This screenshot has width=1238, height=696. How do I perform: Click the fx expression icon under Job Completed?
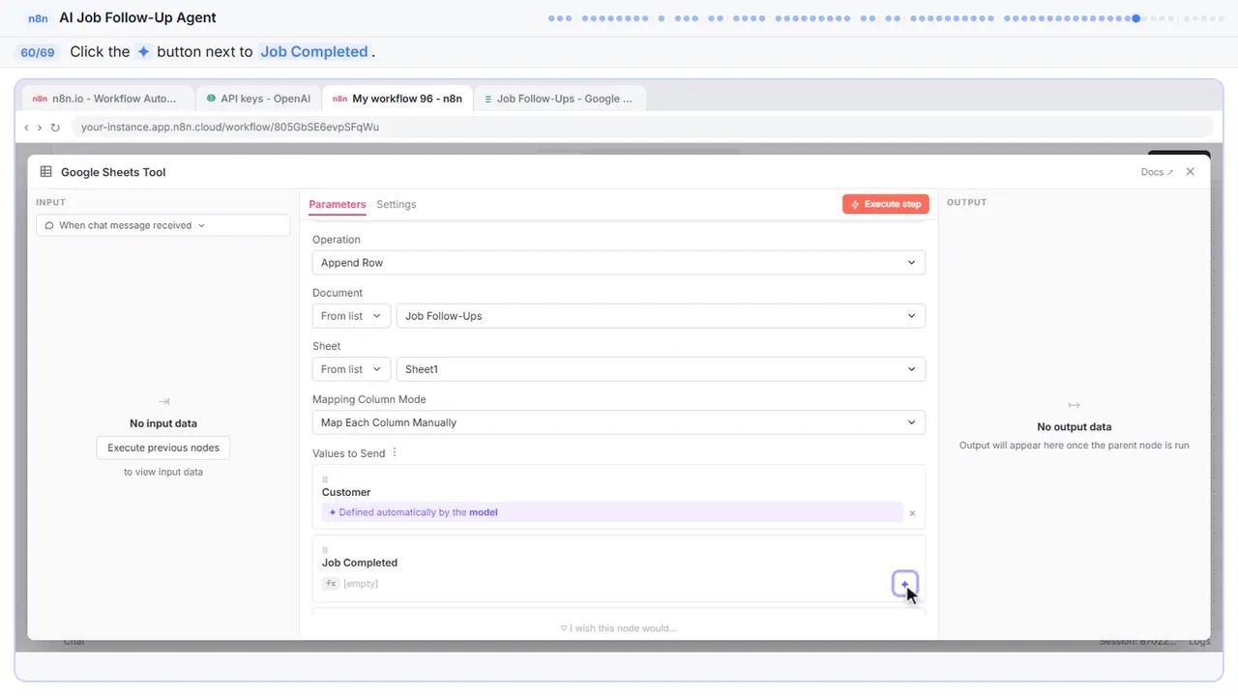click(331, 584)
